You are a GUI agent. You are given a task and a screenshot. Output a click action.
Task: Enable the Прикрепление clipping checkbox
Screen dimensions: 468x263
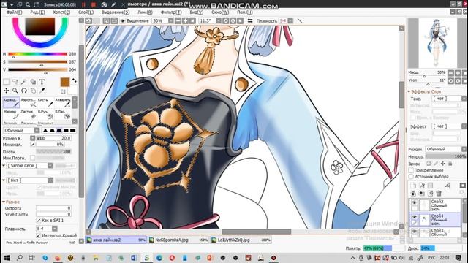(411, 170)
